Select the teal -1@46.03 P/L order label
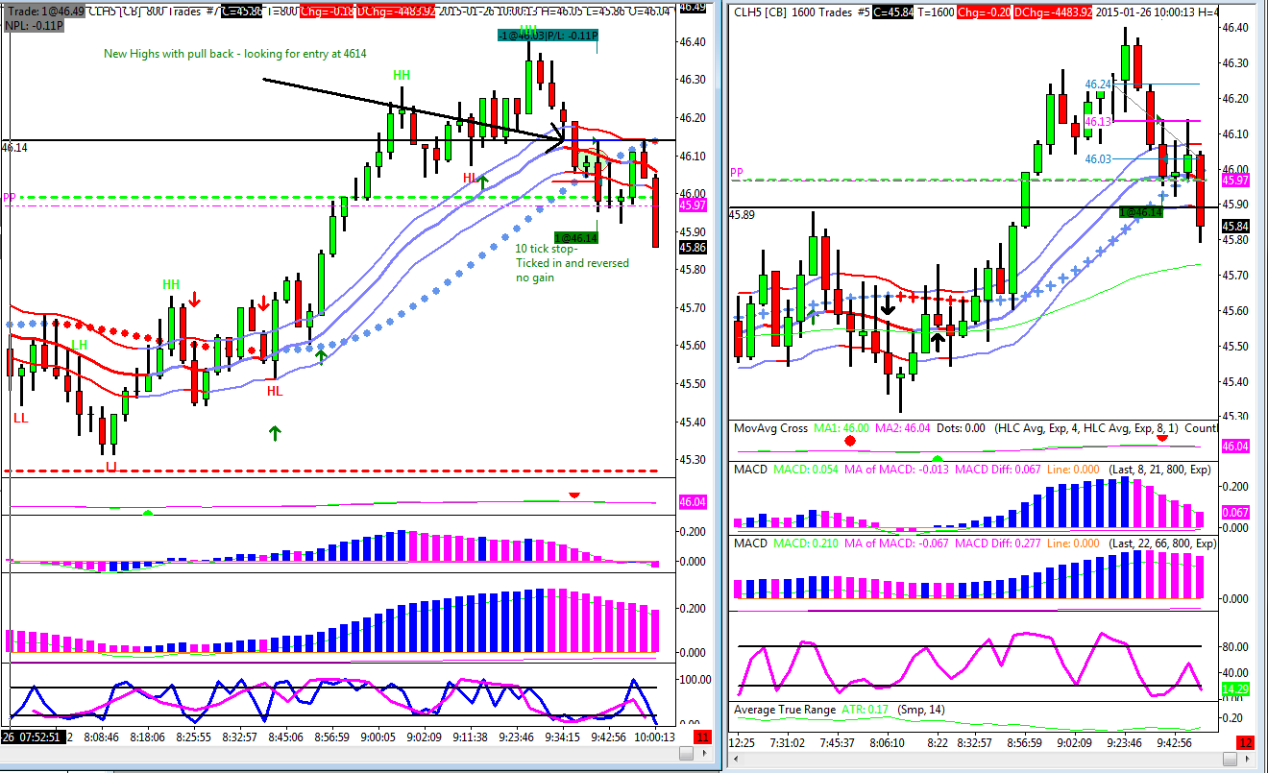 pos(548,36)
